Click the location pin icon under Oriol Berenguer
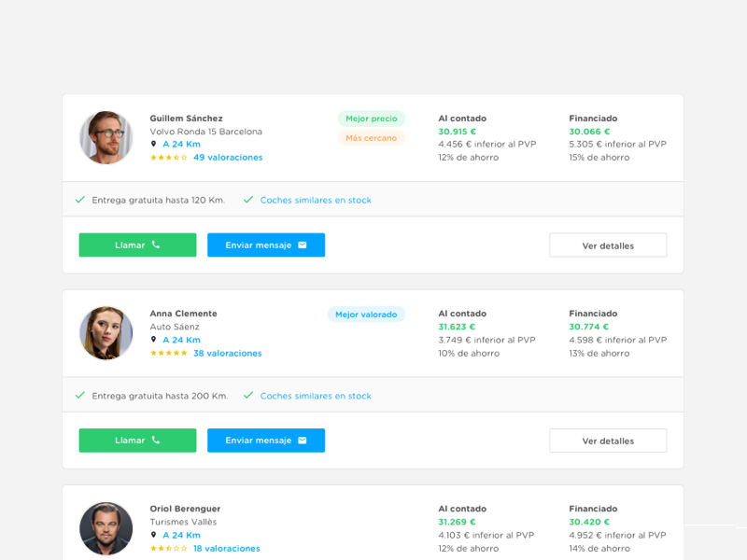747x560 pixels. pos(154,535)
